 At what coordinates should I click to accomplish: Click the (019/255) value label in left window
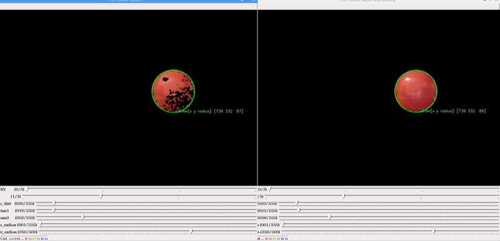(x=24, y=211)
